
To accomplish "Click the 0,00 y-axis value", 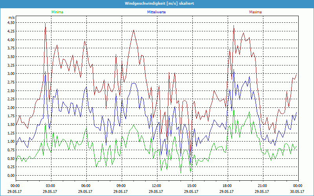I will [11, 175].
